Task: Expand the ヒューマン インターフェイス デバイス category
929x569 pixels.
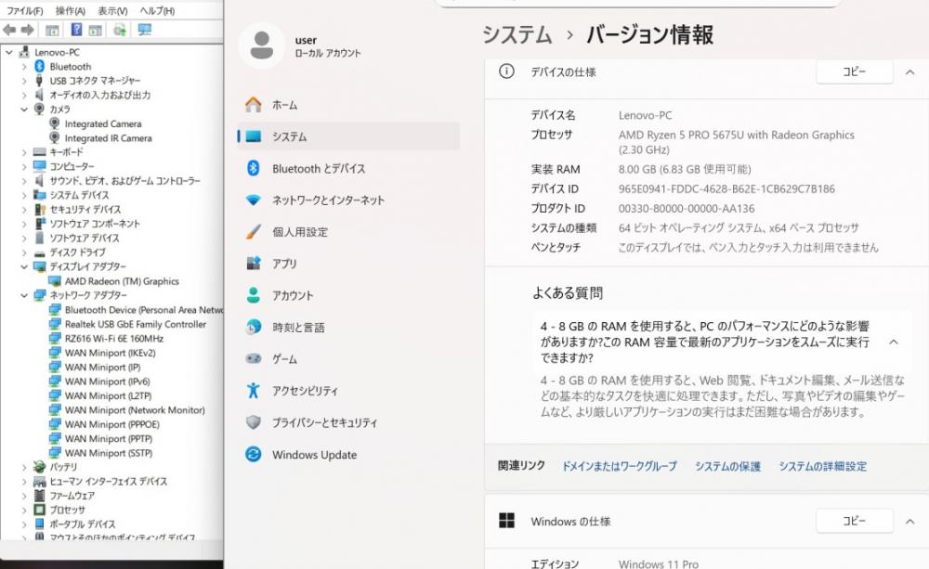Action: [x=24, y=482]
